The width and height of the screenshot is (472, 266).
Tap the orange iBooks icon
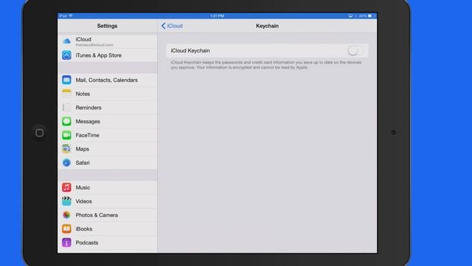click(66, 228)
